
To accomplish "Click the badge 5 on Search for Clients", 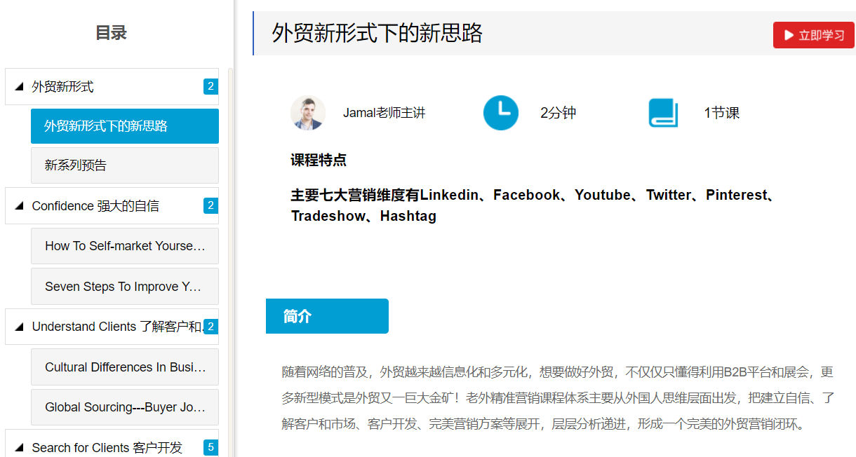I will (210, 447).
